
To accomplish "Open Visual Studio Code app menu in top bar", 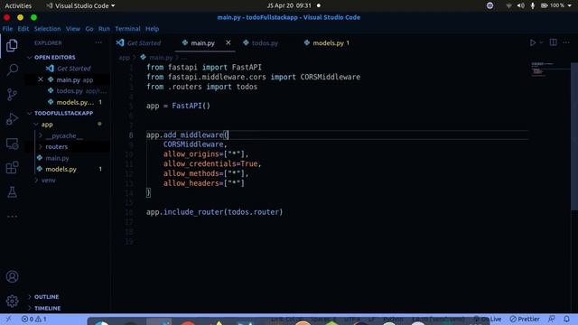I will pyautogui.click(x=80, y=6).
